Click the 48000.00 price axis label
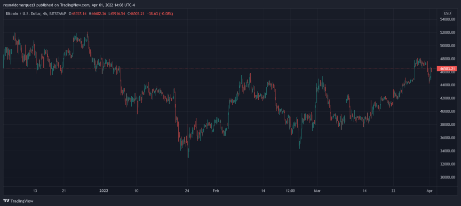This screenshot has height=206, width=461. coord(447,59)
